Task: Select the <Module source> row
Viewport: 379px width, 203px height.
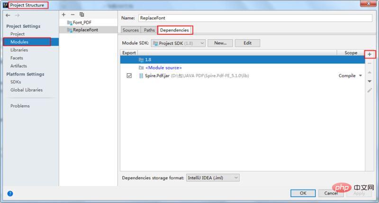Action: click(243, 68)
